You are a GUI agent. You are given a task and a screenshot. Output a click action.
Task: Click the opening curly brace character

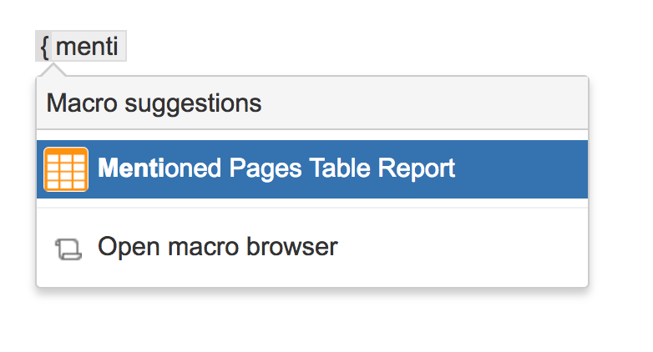point(44,47)
